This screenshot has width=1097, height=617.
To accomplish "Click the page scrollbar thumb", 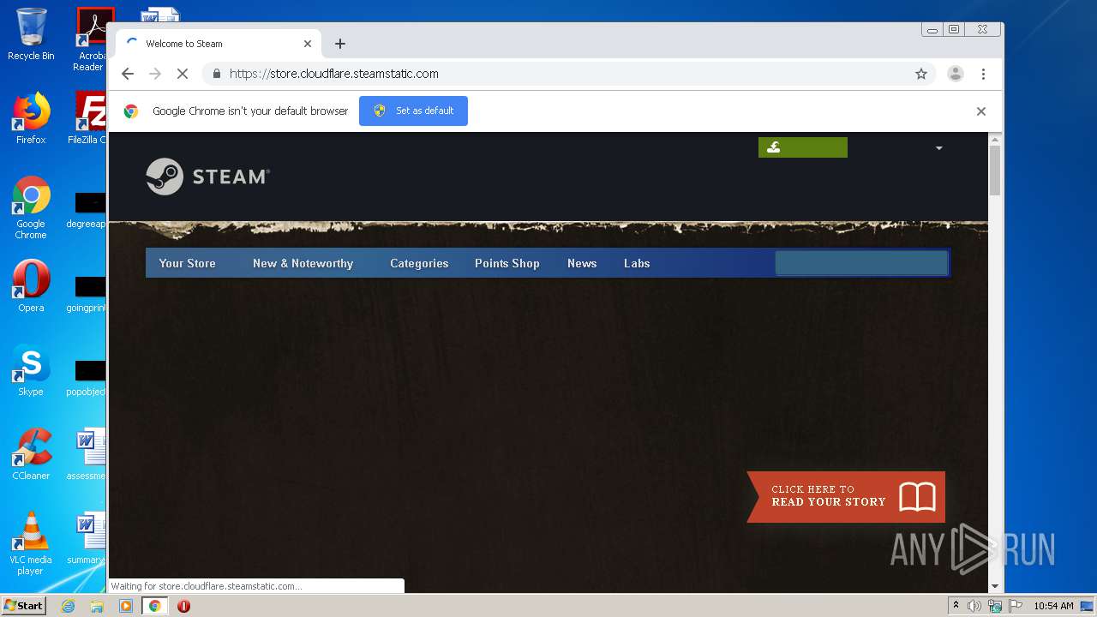I will (995, 170).
